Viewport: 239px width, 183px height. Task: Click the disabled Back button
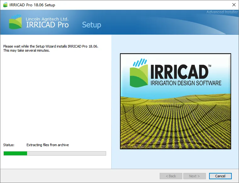171,176
